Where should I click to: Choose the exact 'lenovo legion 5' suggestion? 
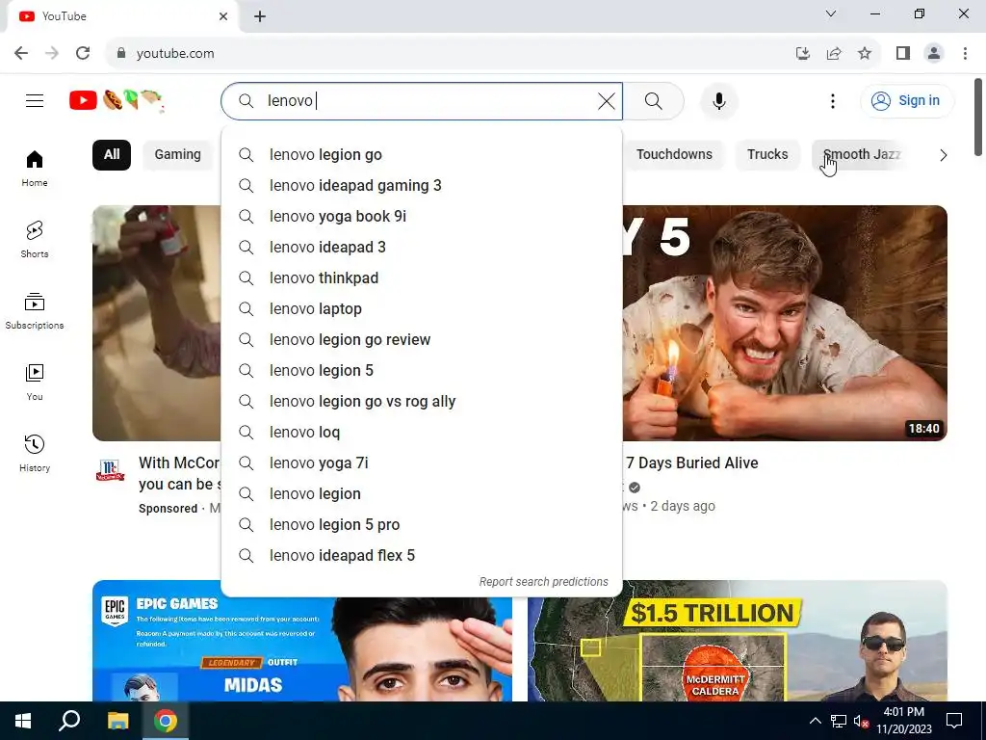[422, 371]
